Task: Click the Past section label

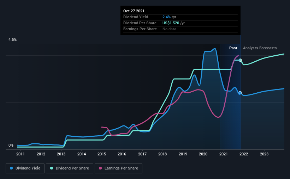Action: (233, 48)
